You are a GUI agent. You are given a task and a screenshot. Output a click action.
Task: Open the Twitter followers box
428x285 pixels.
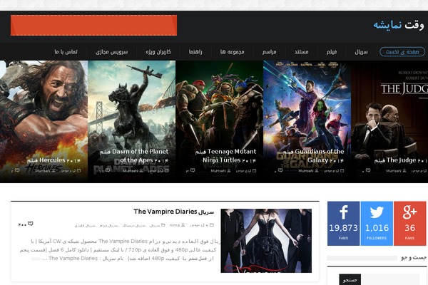point(377,223)
